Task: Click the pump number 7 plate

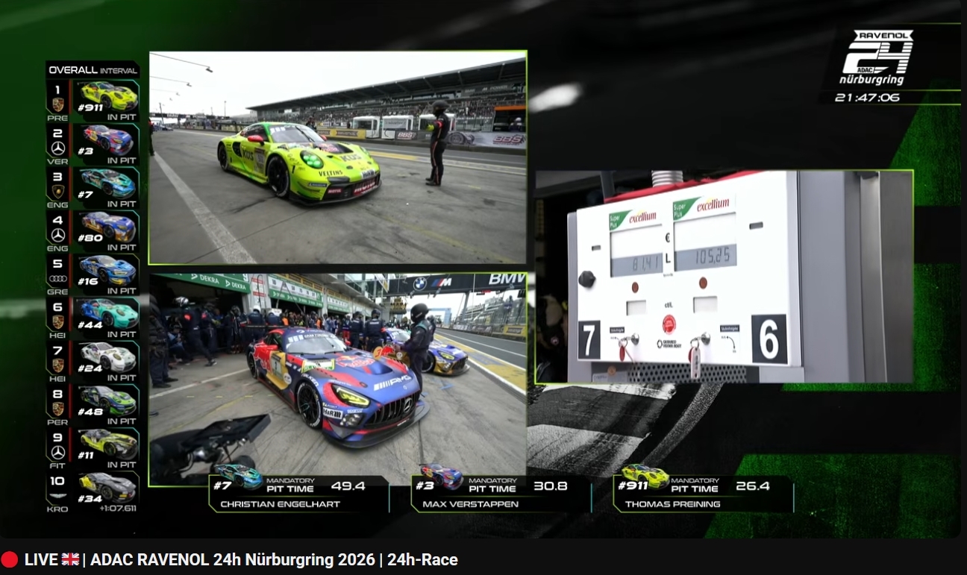Action: tap(589, 341)
